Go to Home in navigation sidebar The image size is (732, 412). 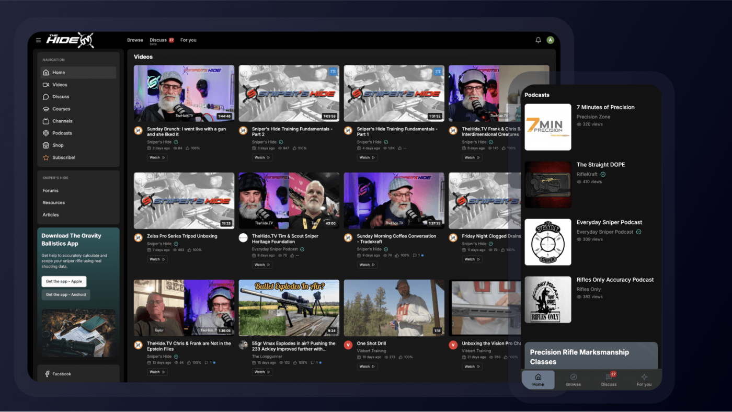pos(78,73)
